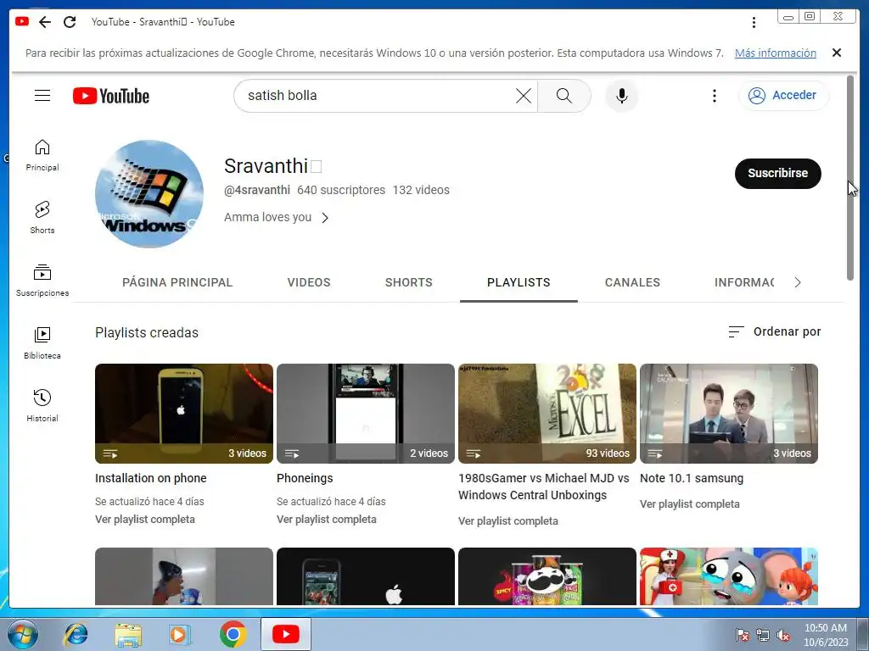The width and height of the screenshot is (869, 651).
Task: Ver playlist completa under Note 10.1 samsung
Action: click(690, 504)
